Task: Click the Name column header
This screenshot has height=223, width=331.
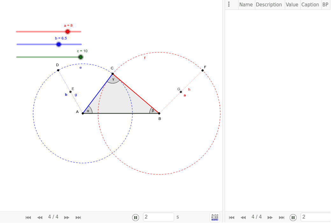Action: pyautogui.click(x=246, y=5)
